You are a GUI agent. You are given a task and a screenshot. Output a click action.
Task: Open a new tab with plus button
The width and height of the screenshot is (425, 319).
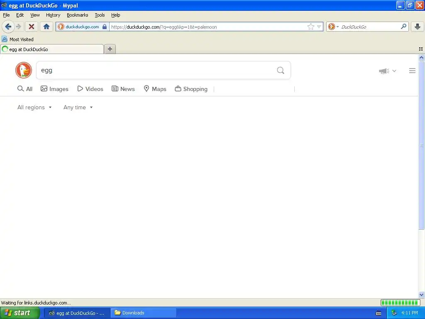point(110,49)
